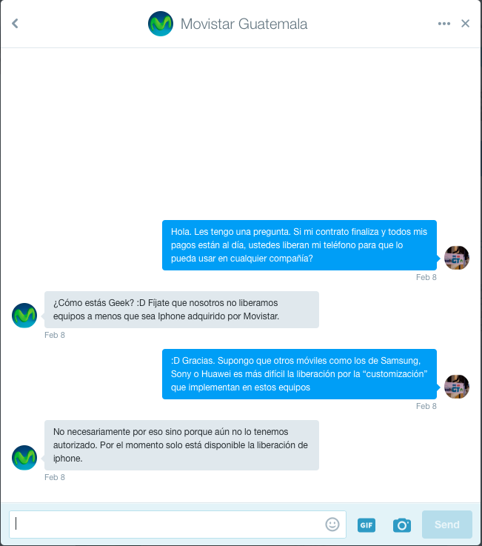Close the Movistar Guatemala conversation
Viewport: 482px width, 546px height.
[465, 24]
